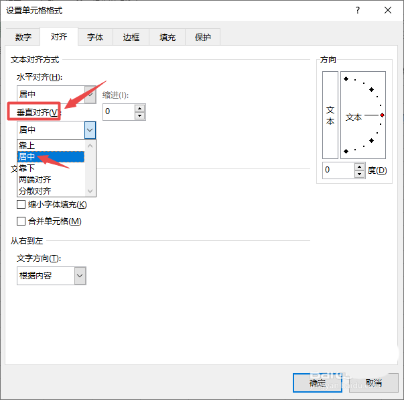
Task: Switch to the 字体 tab
Action: pyautogui.click(x=95, y=38)
